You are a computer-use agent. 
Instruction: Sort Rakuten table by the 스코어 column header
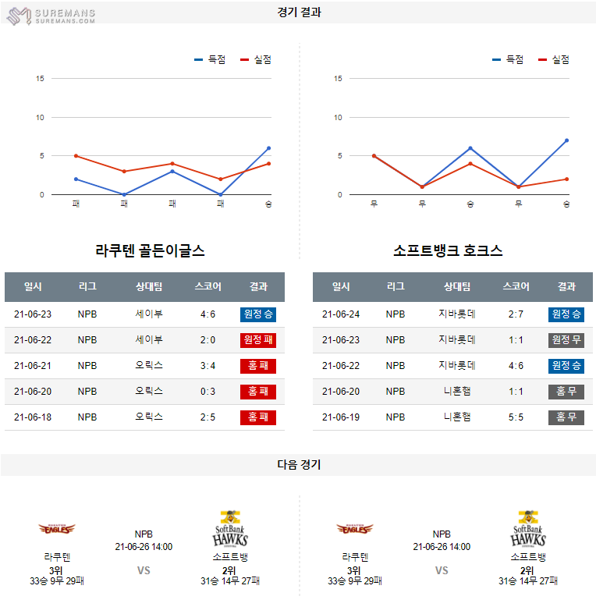pos(208,287)
